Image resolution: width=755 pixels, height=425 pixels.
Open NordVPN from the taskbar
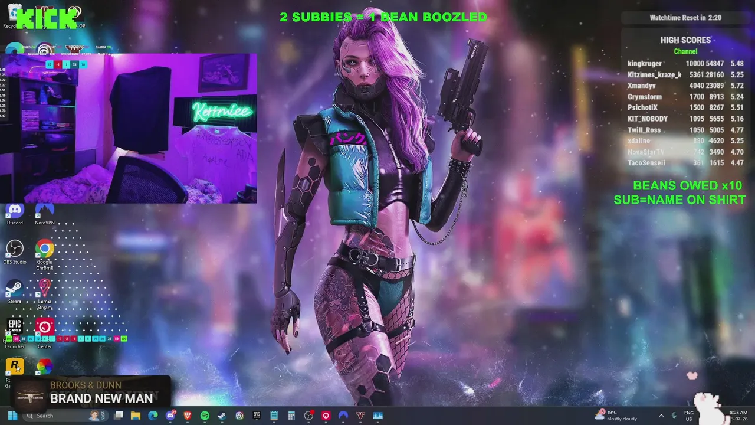click(343, 416)
